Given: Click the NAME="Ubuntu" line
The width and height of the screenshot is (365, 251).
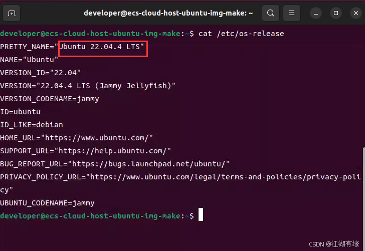Looking at the screenshot, I should [x=29, y=60].
